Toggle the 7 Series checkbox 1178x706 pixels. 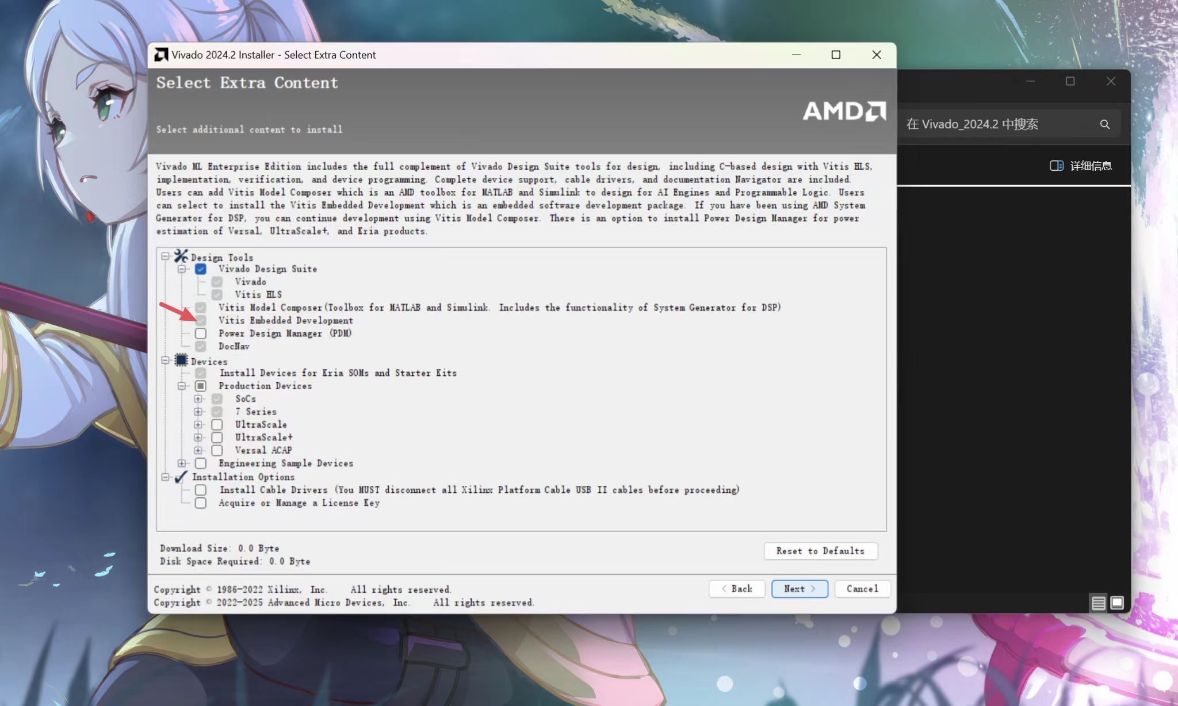pos(217,412)
